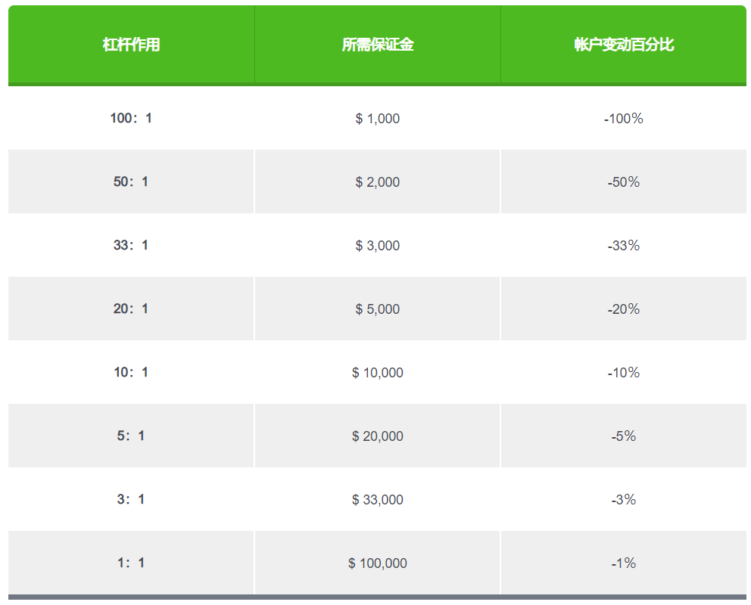Select the -50% percentage cell
The width and height of the screenshot is (751, 605).
[x=624, y=181]
